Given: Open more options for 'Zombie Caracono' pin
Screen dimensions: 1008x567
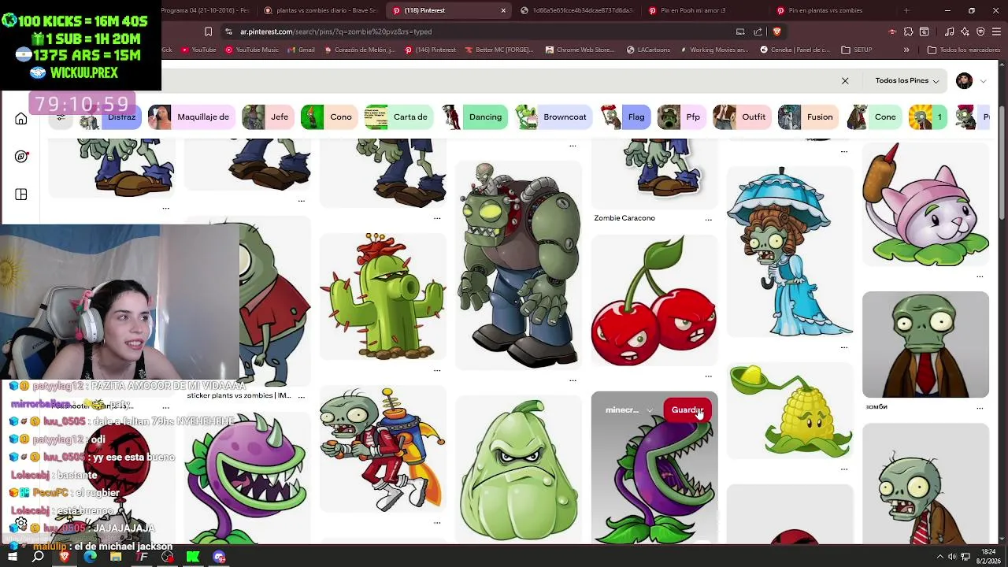Looking at the screenshot, I should (708, 219).
